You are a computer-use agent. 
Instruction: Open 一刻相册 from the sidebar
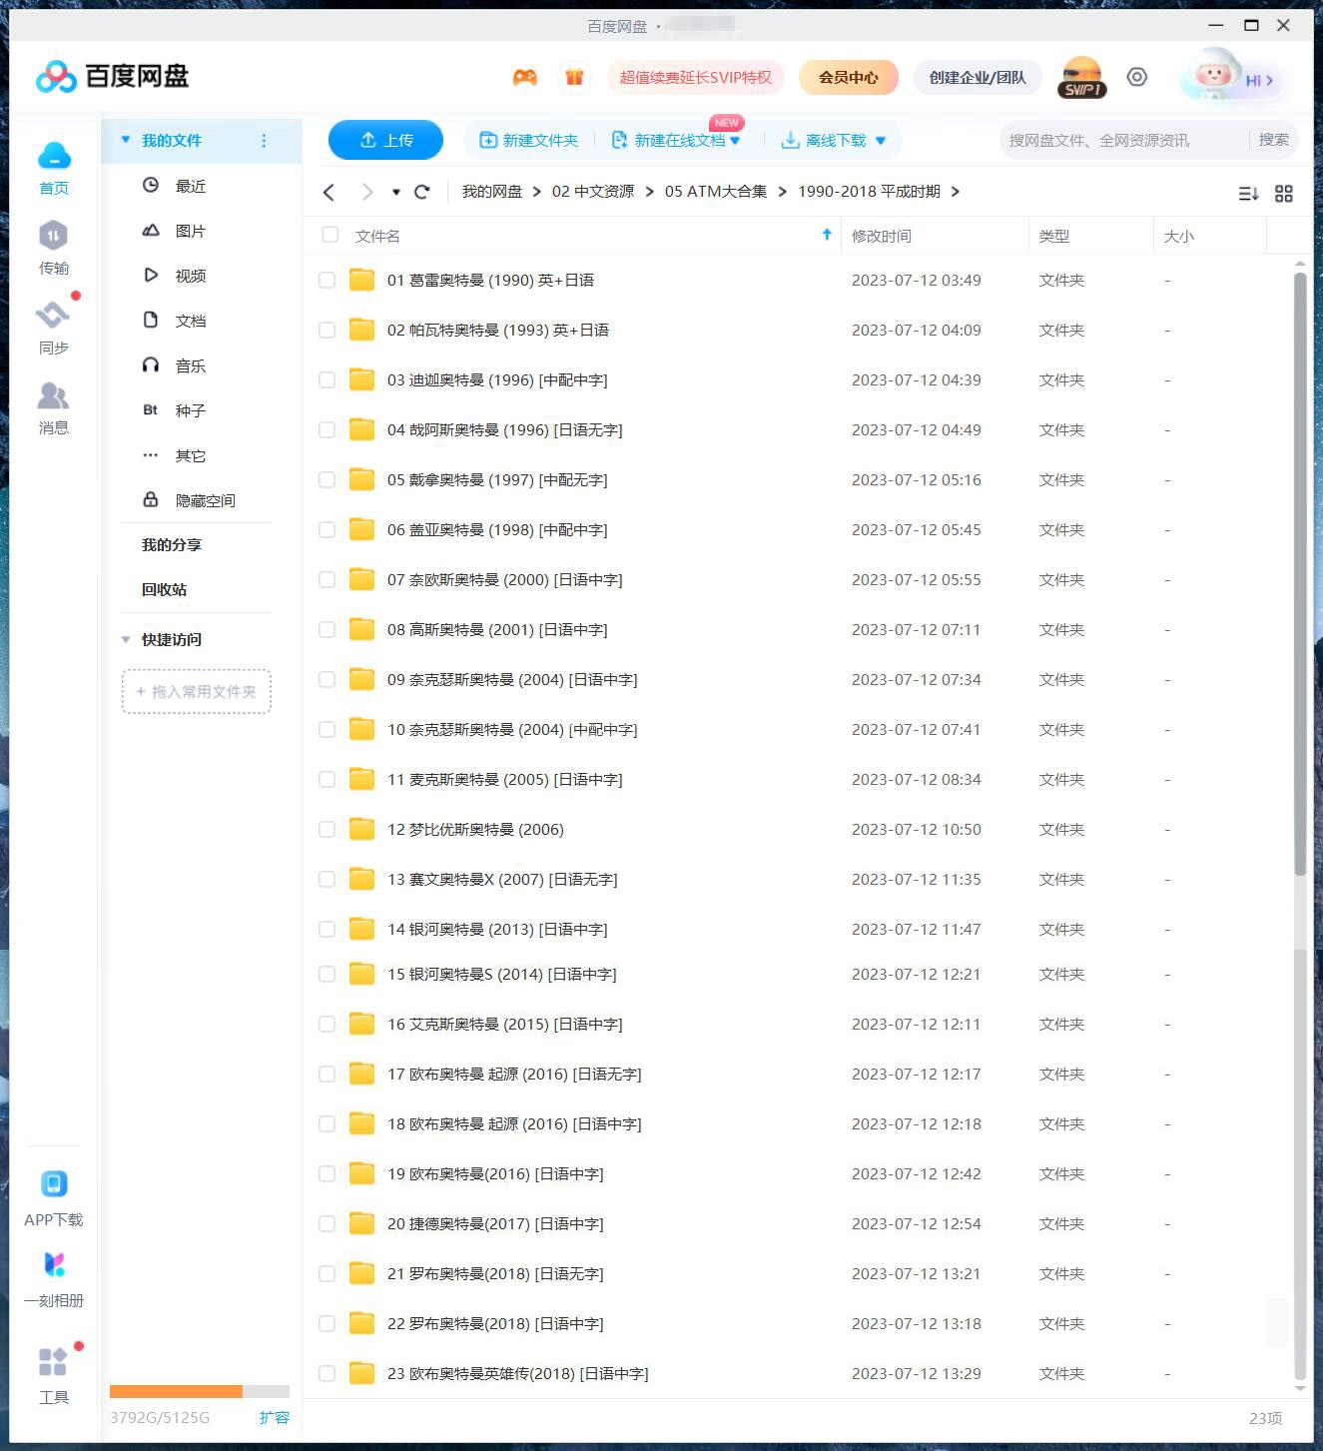tap(54, 1278)
